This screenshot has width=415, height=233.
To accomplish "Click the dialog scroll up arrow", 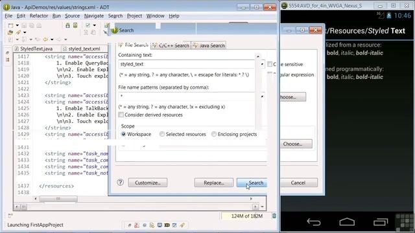I will coord(258,56).
